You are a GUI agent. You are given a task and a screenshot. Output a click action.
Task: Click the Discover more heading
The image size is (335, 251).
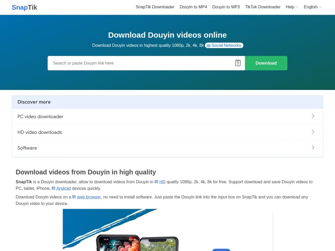pos(34,102)
